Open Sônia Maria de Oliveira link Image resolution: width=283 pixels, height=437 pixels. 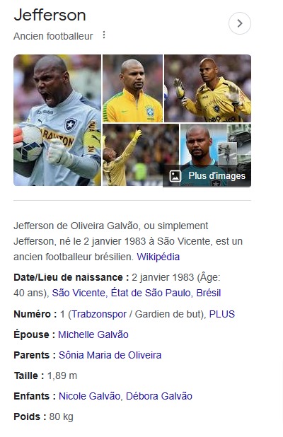pyautogui.click(x=110, y=355)
